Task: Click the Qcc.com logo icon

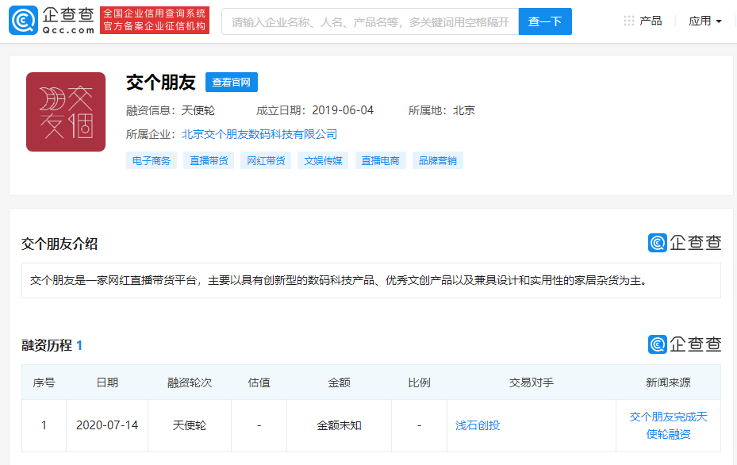Action: tap(23, 21)
